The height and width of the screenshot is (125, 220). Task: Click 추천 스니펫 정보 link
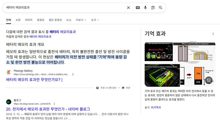(x=108, y=88)
